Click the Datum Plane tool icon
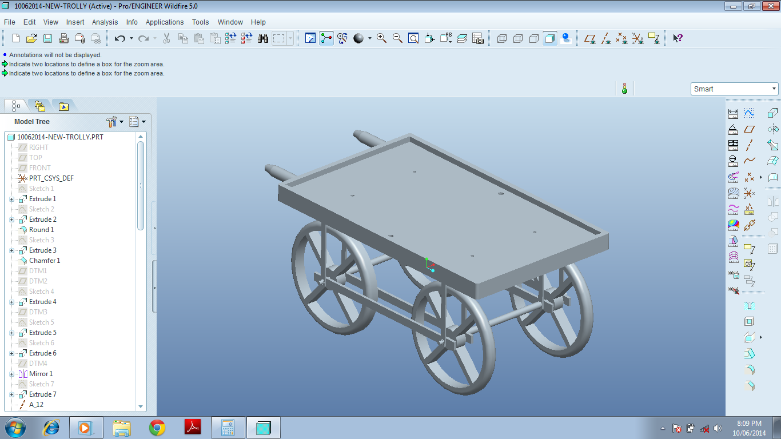This screenshot has height=439, width=781. pyautogui.click(x=750, y=129)
